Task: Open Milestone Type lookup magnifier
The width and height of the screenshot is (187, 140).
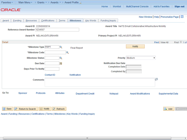Action: point(61,47)
